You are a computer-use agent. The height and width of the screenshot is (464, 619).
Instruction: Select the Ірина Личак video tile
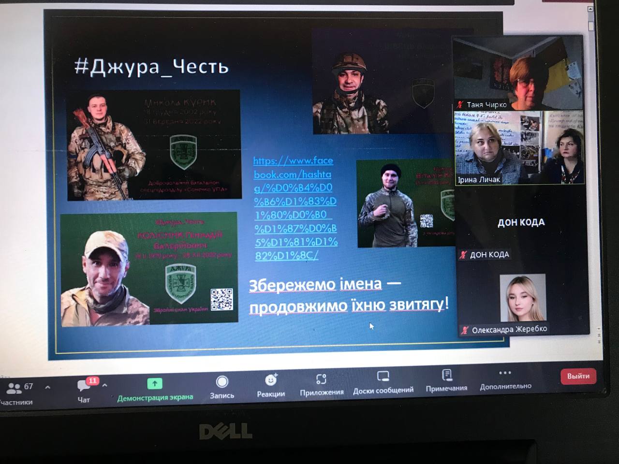(x=519, y=147)
